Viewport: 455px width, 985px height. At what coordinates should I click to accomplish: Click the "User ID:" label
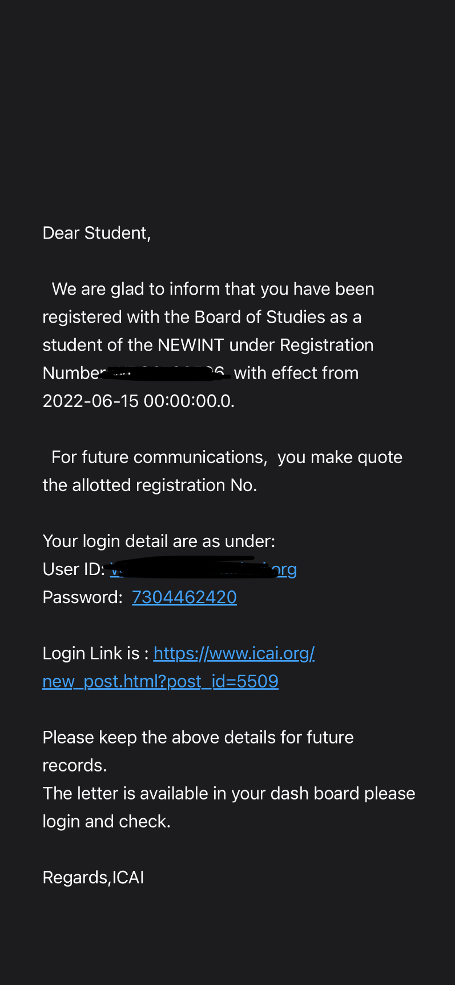(x=73, y=569)
